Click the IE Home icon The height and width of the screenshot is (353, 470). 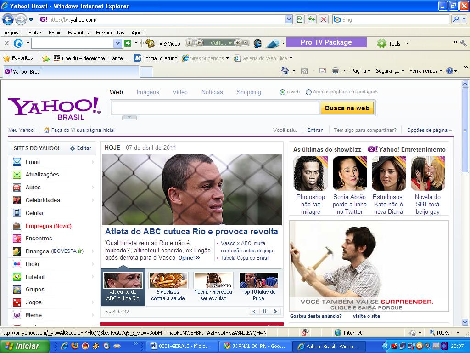(x=285, y=71)
